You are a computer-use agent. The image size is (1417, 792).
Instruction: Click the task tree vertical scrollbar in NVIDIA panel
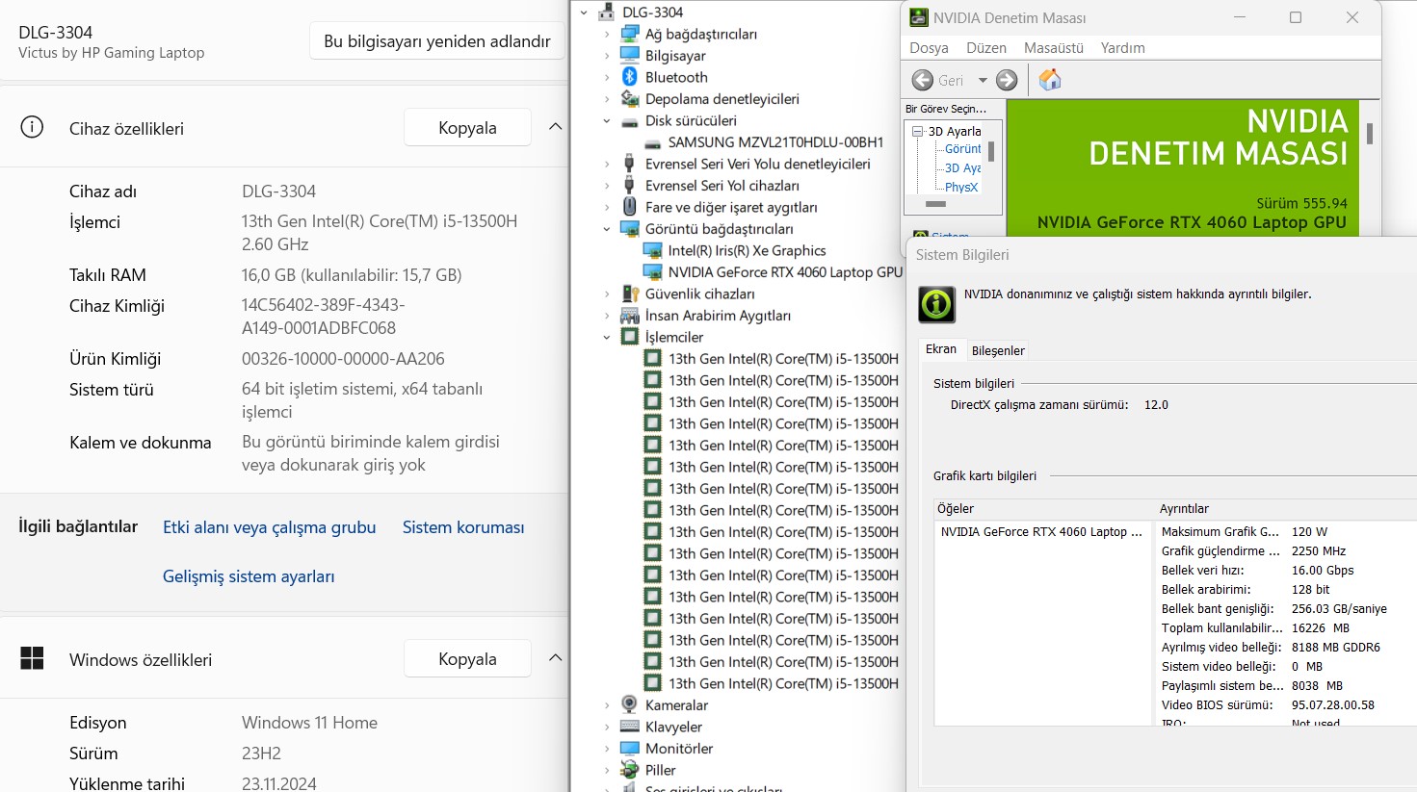point(991,152)
